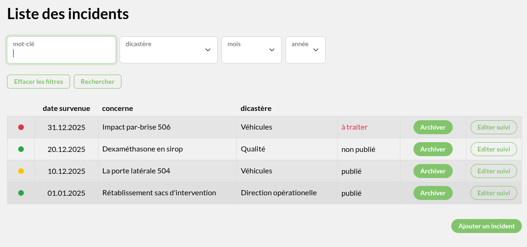This screenshot has height=247, width=527.
Task: Click the red status dot for Impact par-brise 506
Action: (x=21, y=127)
